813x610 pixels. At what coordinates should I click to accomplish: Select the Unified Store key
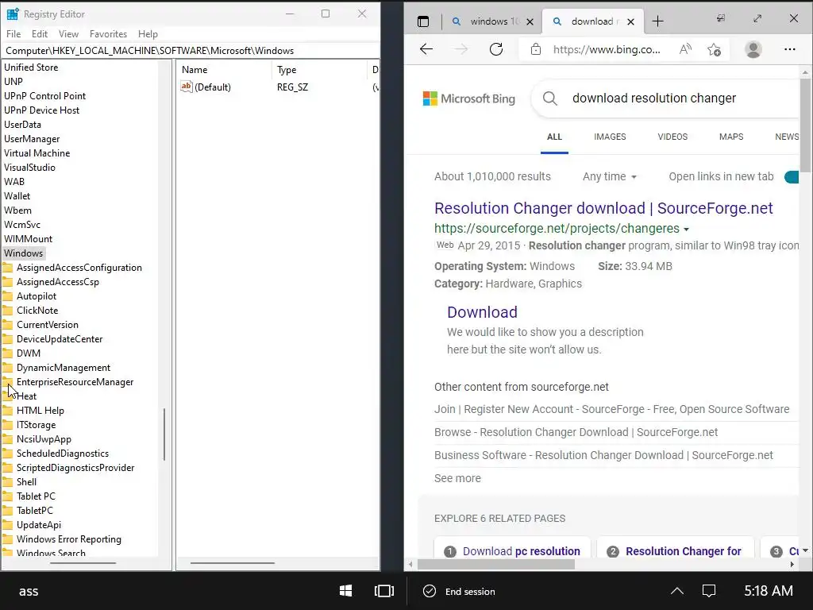(31, 68)
